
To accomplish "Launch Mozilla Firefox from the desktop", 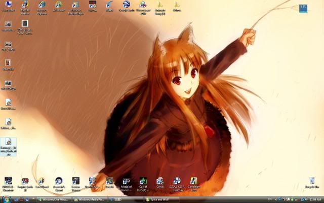I will (x=25, y=5).
